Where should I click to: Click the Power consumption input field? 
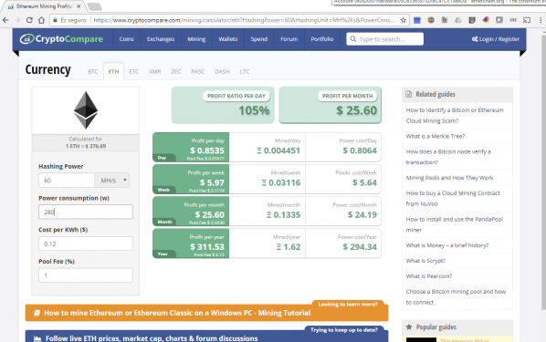(x=86, y=212)
